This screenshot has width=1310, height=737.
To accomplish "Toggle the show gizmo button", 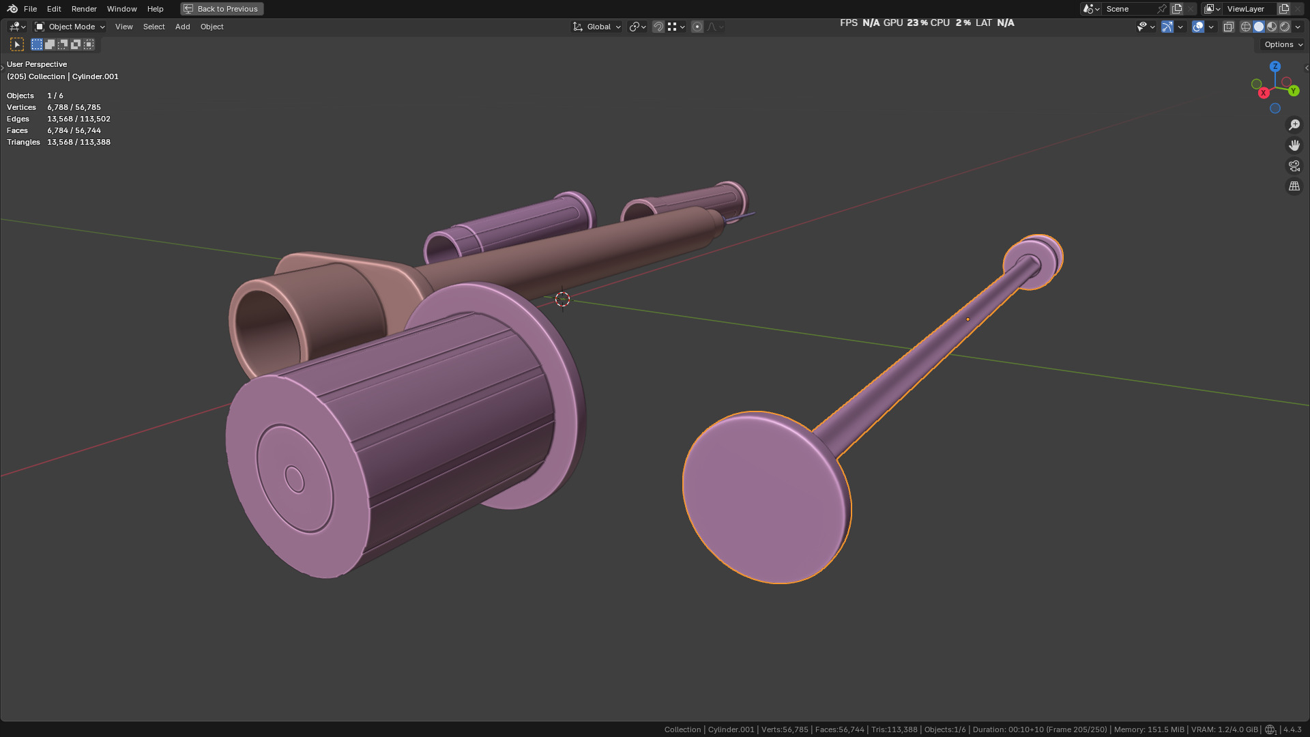I will [1167, 27].
